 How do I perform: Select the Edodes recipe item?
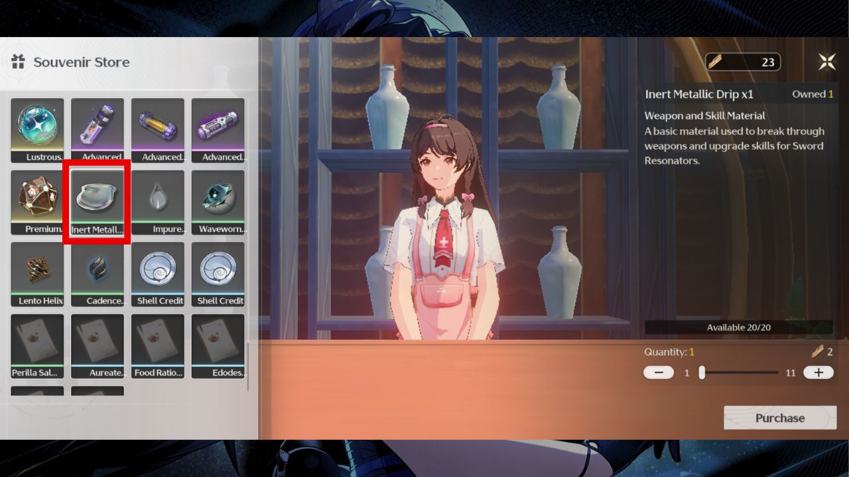tap(218, 345)
